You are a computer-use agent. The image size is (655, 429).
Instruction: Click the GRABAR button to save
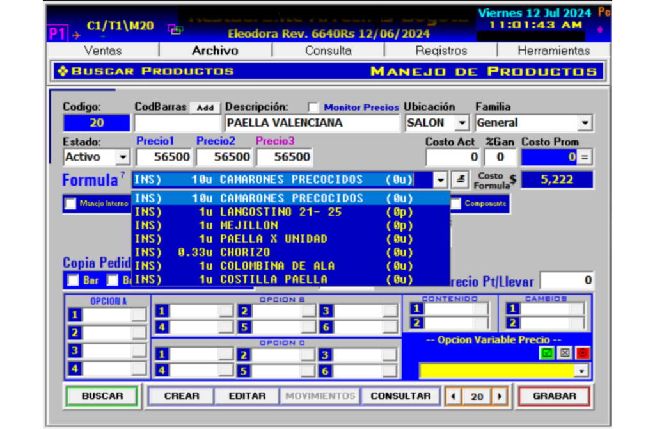point(555,396)
